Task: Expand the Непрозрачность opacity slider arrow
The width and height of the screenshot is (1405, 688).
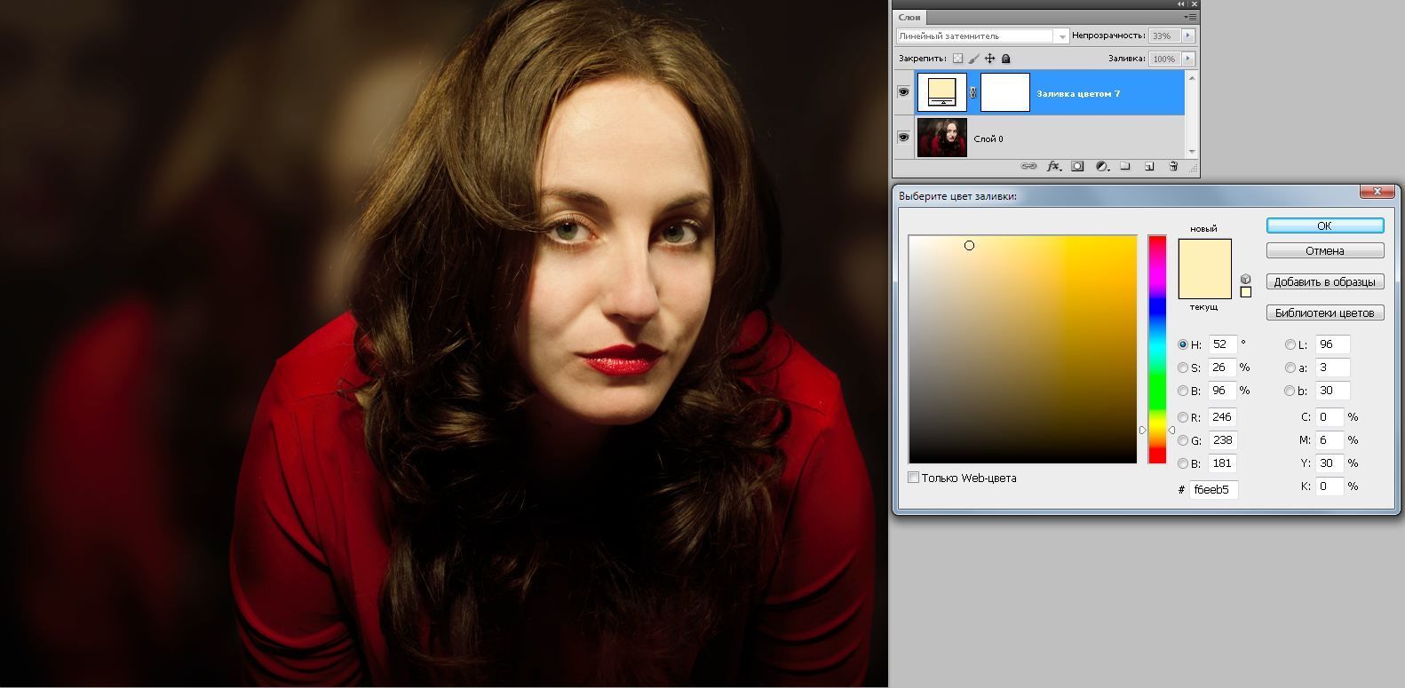Action: pos(1188,36)
